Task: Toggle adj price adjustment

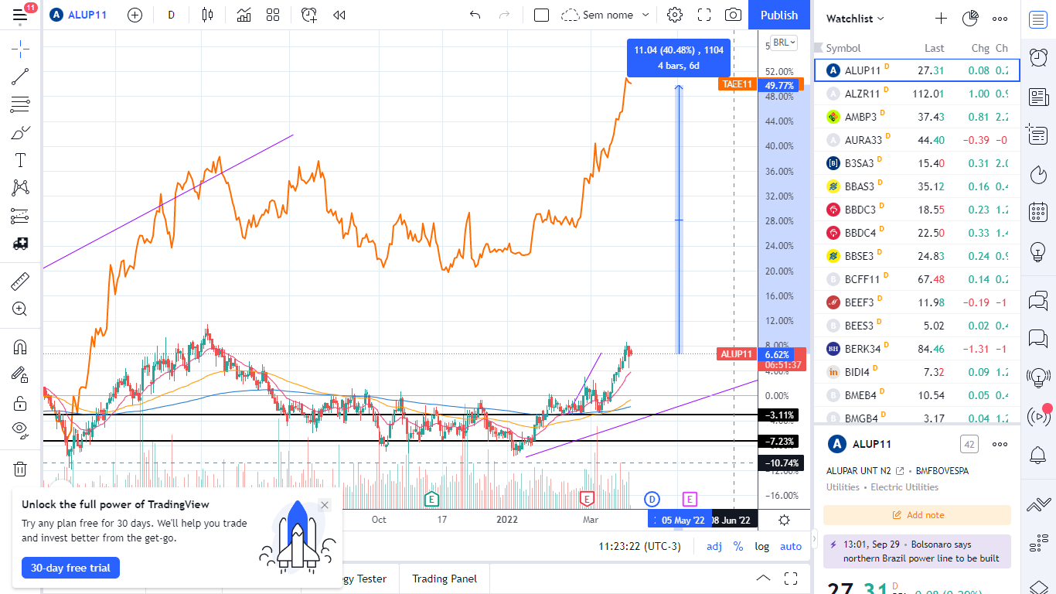Action: click(714, 546)
